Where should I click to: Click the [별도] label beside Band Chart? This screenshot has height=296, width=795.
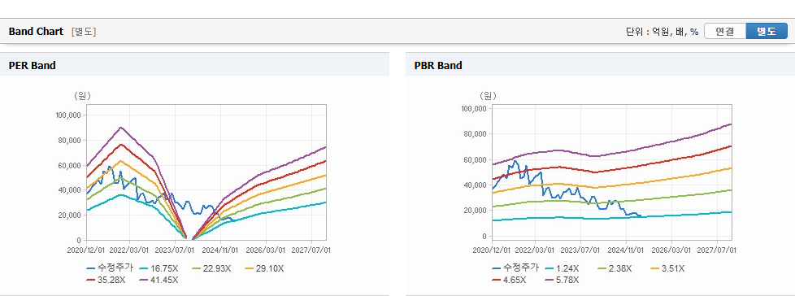tap(84, 32)
